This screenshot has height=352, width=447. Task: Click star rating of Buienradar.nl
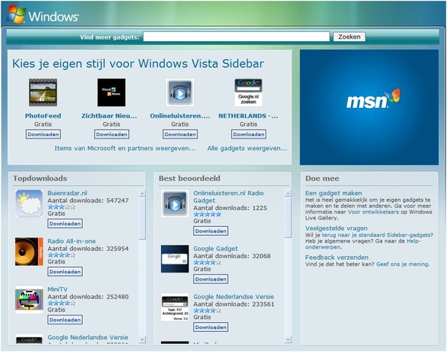pyautogui.click(x=62, y=207)
